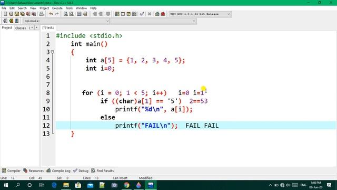
Task: Click the Rebuild All toolbar icon
Action: tap(134, 14)
